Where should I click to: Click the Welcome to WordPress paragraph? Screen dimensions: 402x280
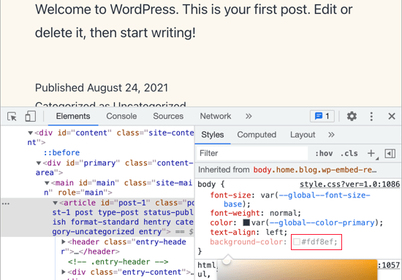[x=194, y=21]
